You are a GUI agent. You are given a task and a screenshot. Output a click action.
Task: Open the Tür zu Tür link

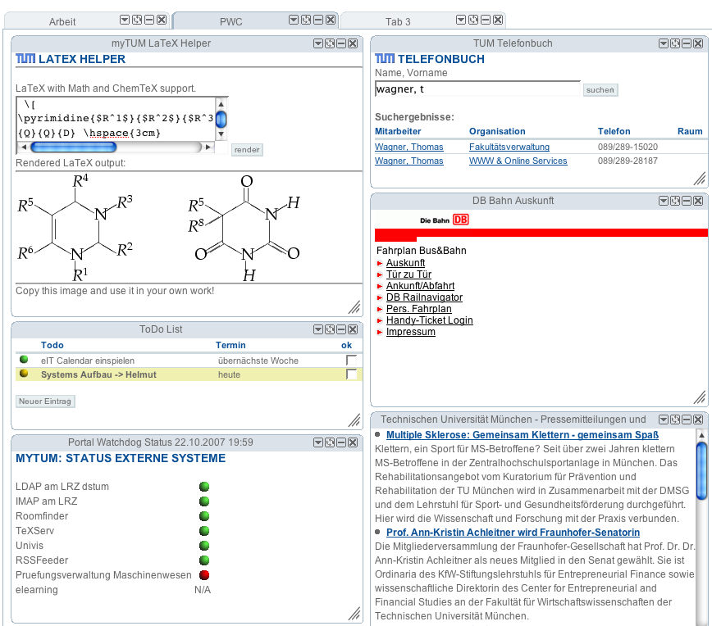[408, 274]
